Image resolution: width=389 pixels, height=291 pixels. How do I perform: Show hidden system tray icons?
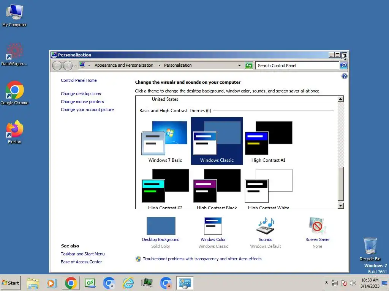(x=326, y=283)
